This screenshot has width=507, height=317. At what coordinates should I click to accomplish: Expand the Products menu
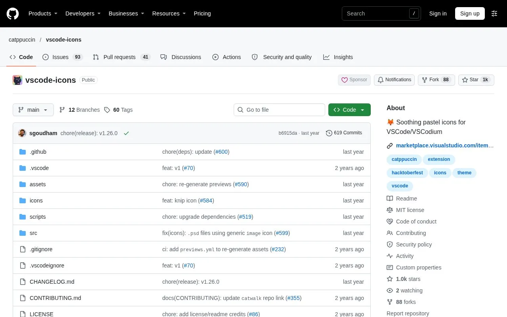(x=43, y=13)
